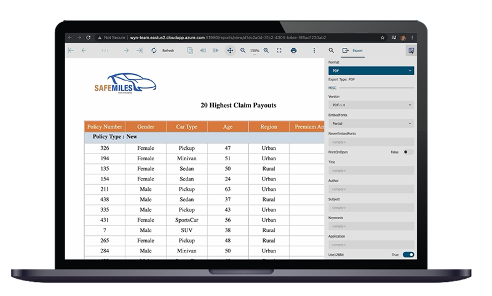Click the Refresh report icon

tap(154, 50)
